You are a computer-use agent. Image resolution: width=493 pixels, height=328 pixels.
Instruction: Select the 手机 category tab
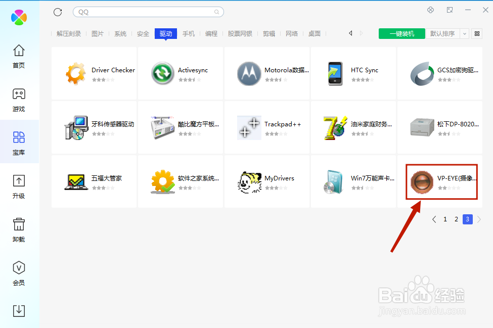189,34
